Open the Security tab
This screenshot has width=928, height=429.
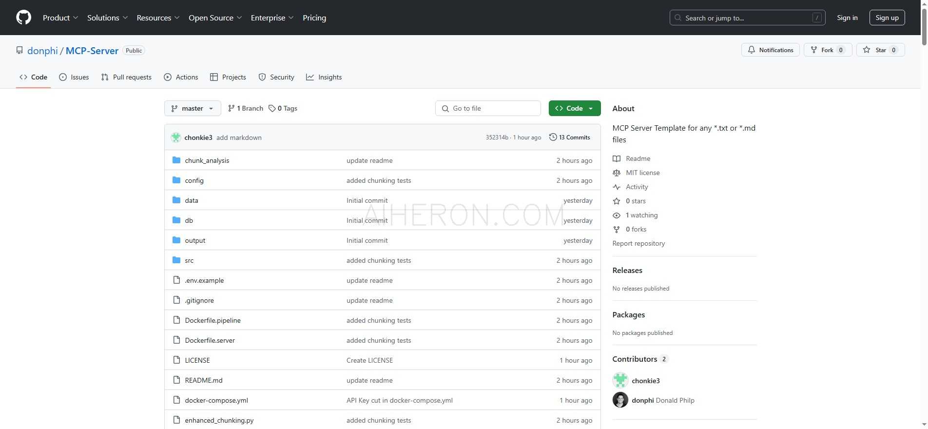[x=276, y=77]
